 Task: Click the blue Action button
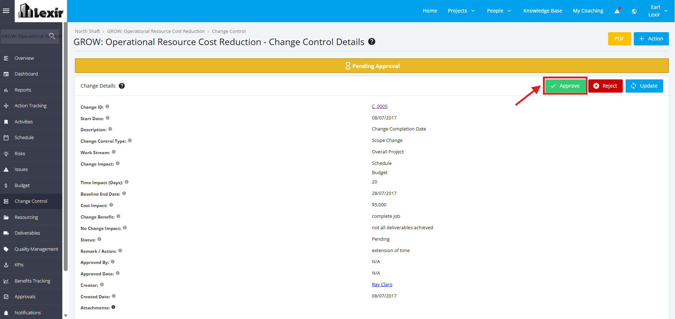[x=651, y=39]
